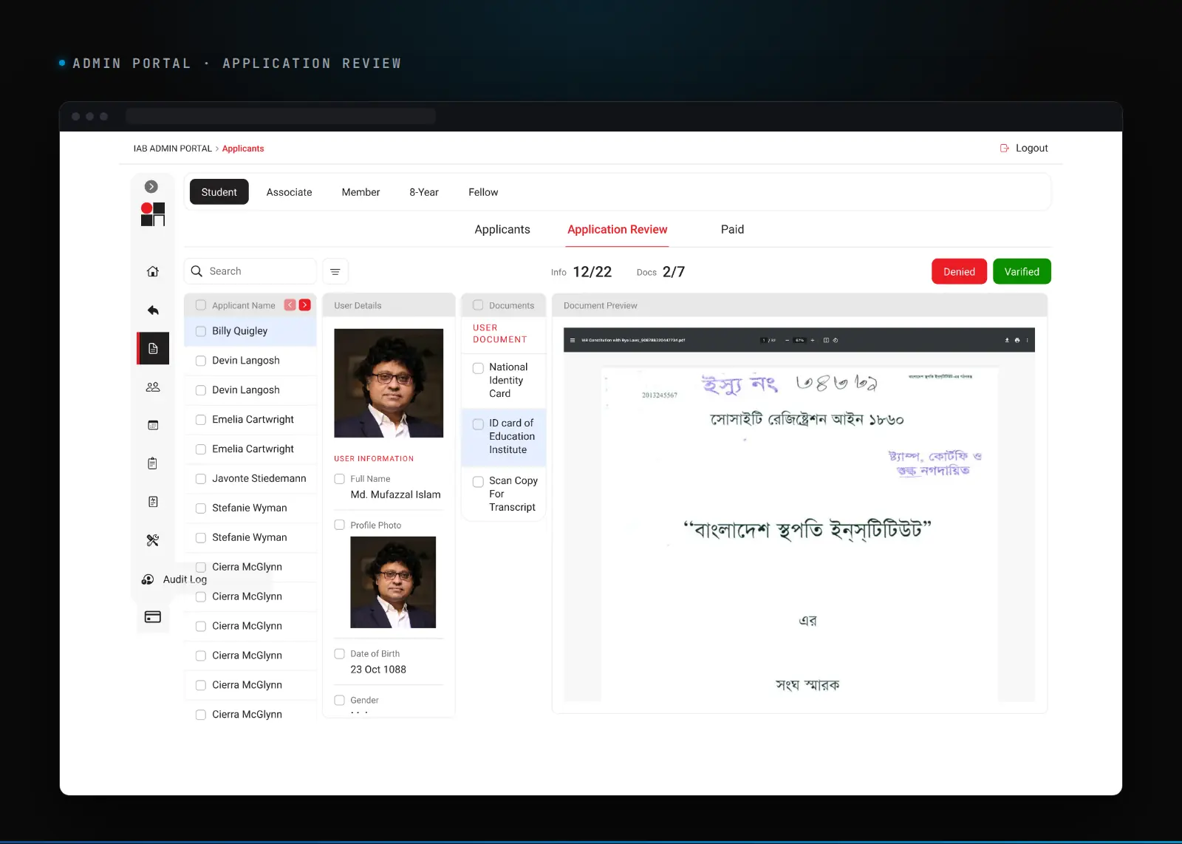Click the red Denied button

pos(960,272)
